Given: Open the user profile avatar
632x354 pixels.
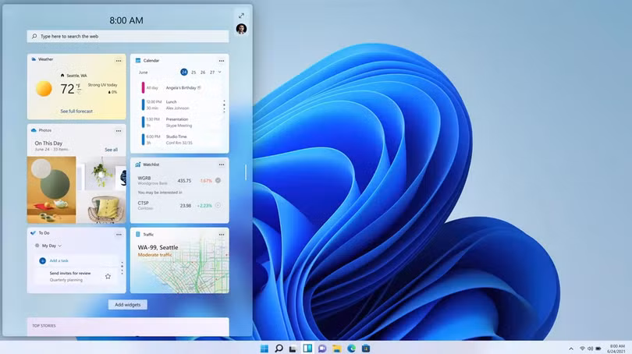Looking at the screenshot, I should (241, 29).
